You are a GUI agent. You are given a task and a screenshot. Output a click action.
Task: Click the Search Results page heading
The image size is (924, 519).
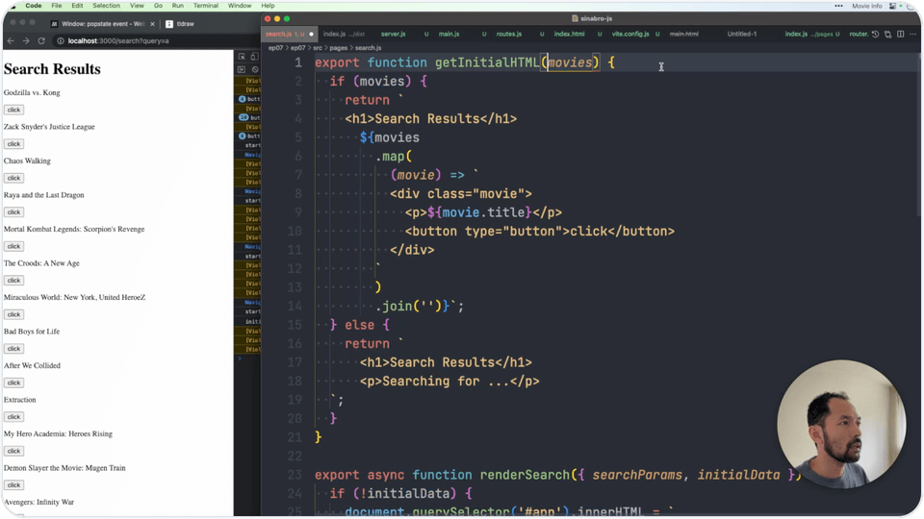52,69
